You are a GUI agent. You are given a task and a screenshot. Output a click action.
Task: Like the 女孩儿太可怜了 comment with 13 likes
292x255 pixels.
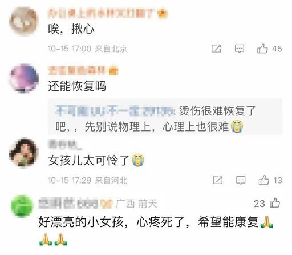[264, 180]
